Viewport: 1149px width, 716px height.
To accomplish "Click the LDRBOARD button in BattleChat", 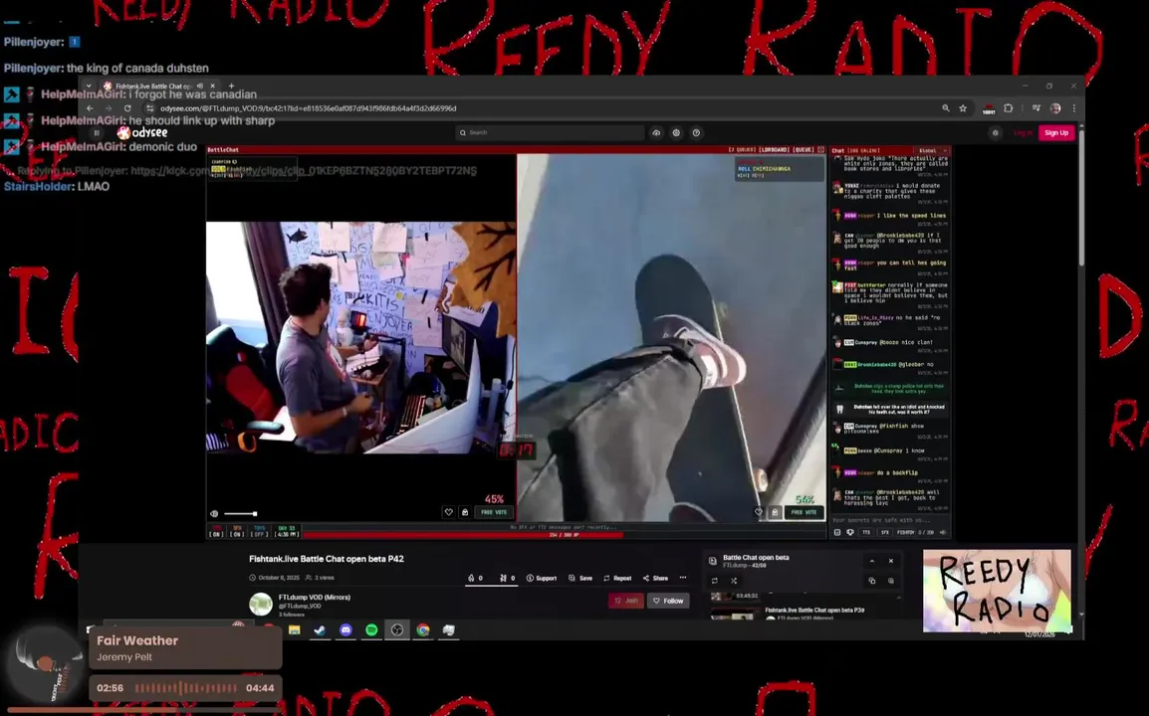I will point(773,149).
